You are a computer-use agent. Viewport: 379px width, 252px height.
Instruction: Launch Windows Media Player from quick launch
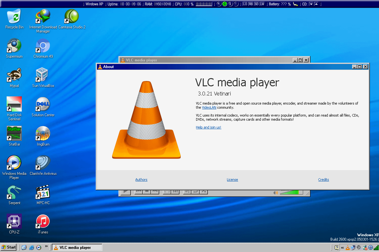coord(39,248)
